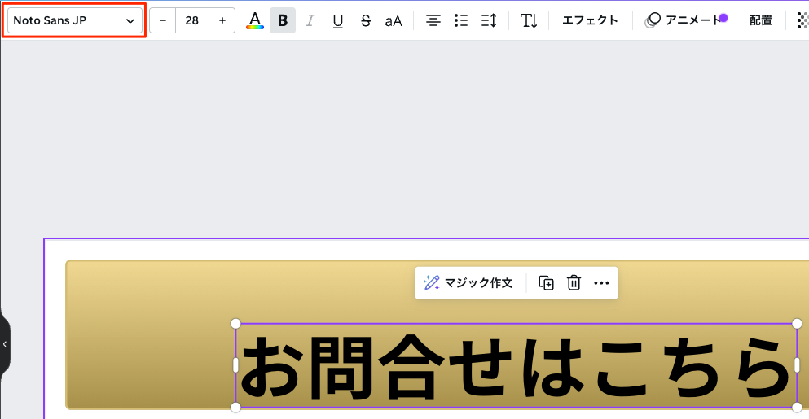This screenshot has width=809, height=419.
Task: Open line spacing settings
Action: point(489,20)
